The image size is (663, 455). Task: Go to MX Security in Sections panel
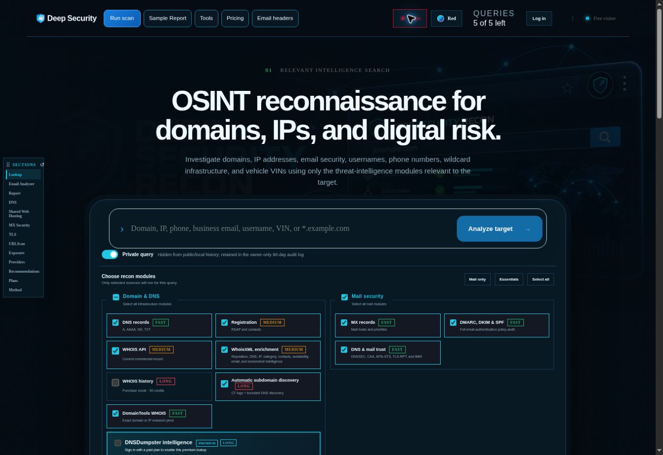pos(23,225)
